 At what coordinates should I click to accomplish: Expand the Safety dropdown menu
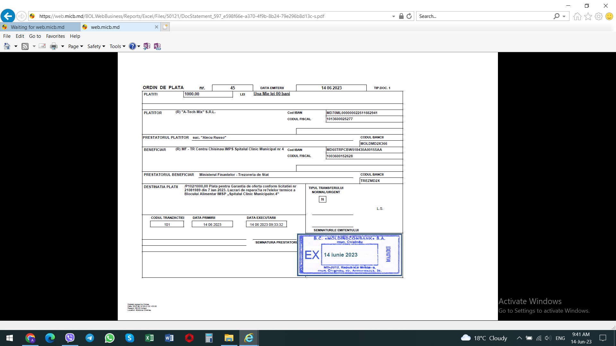(x=96, y=46)
